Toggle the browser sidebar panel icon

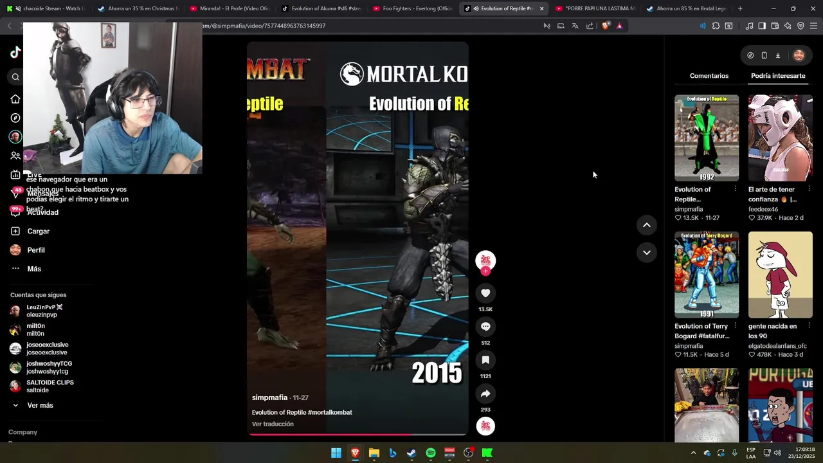coord(762,26)
